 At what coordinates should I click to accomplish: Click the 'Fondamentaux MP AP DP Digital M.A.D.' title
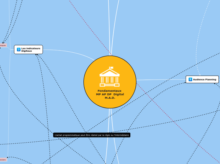point(110,94)
